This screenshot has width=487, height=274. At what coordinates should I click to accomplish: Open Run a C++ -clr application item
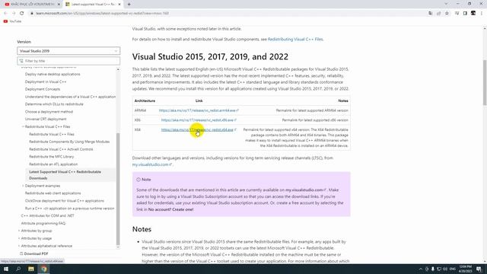pyautogui.click(x=69, y=208)
